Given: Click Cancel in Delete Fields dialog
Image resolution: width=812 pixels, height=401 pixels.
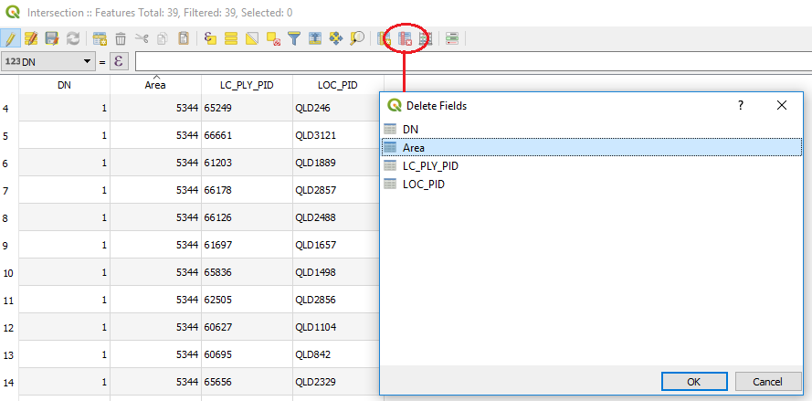Looking at the screenshot, I should 766,381.
